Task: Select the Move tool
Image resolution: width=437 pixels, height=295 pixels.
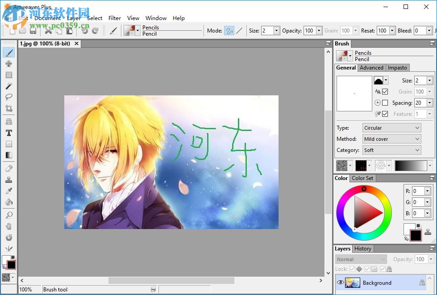Action: click(x=9, y=64)
